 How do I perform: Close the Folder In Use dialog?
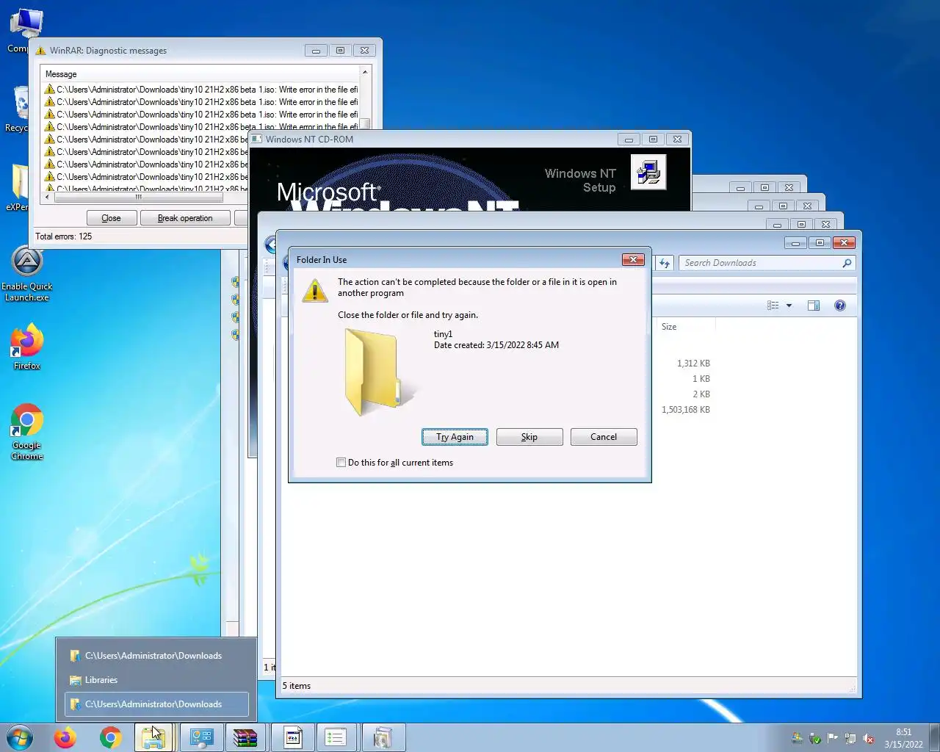633,259
